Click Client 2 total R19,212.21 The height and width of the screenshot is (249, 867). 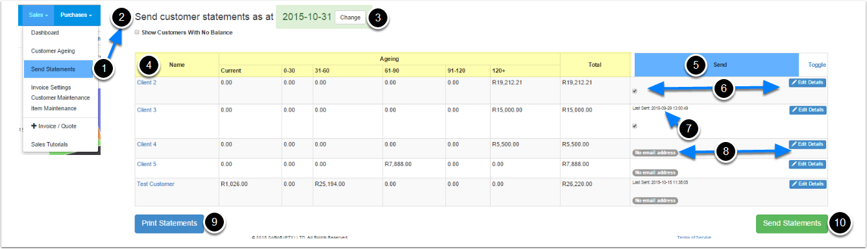point(578,82)
